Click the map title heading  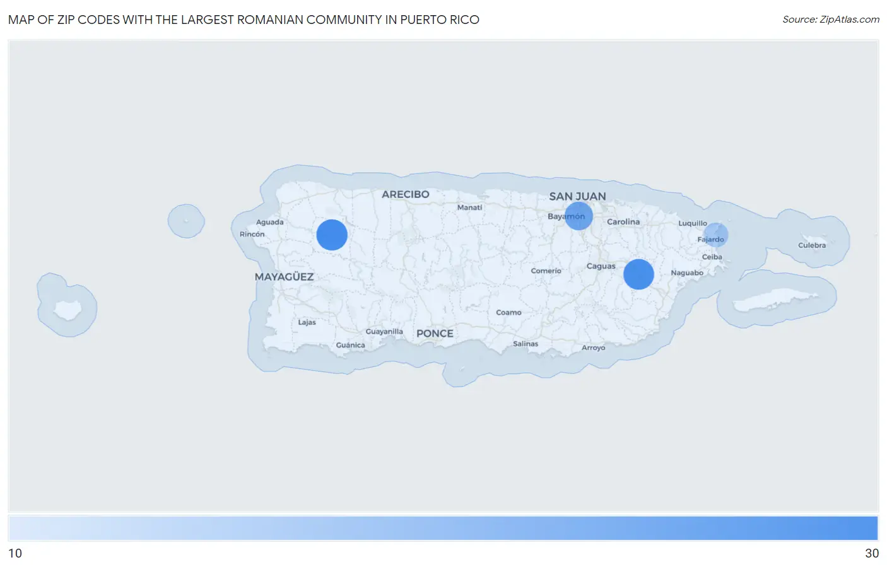pos(244,20)
